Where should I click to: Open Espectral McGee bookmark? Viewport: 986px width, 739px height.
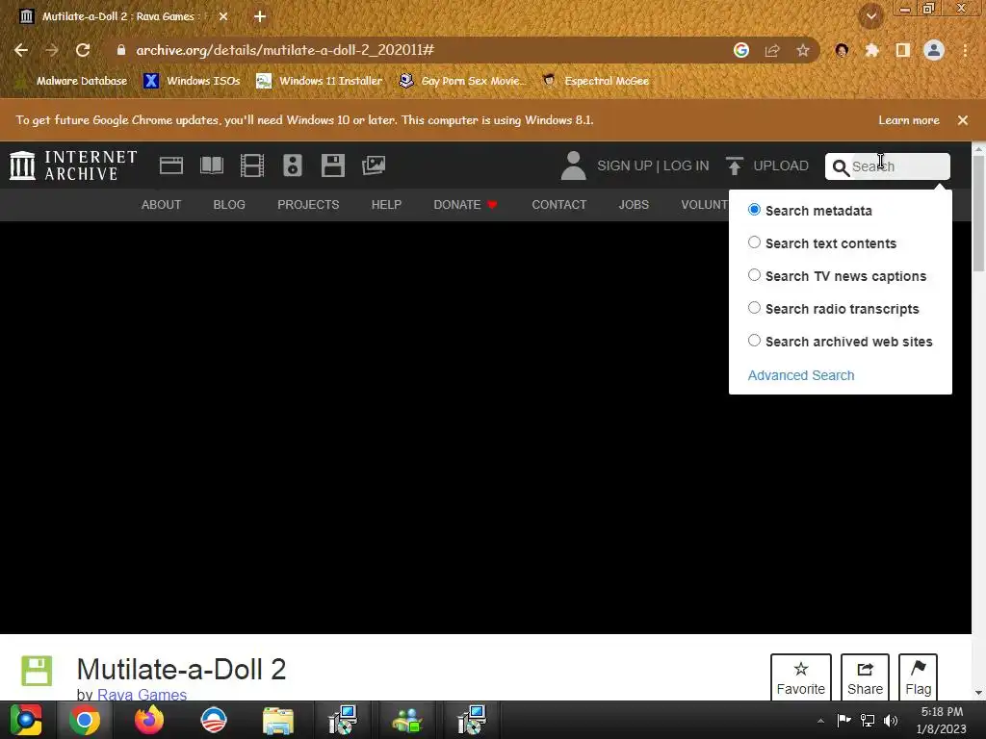point(595,81)
